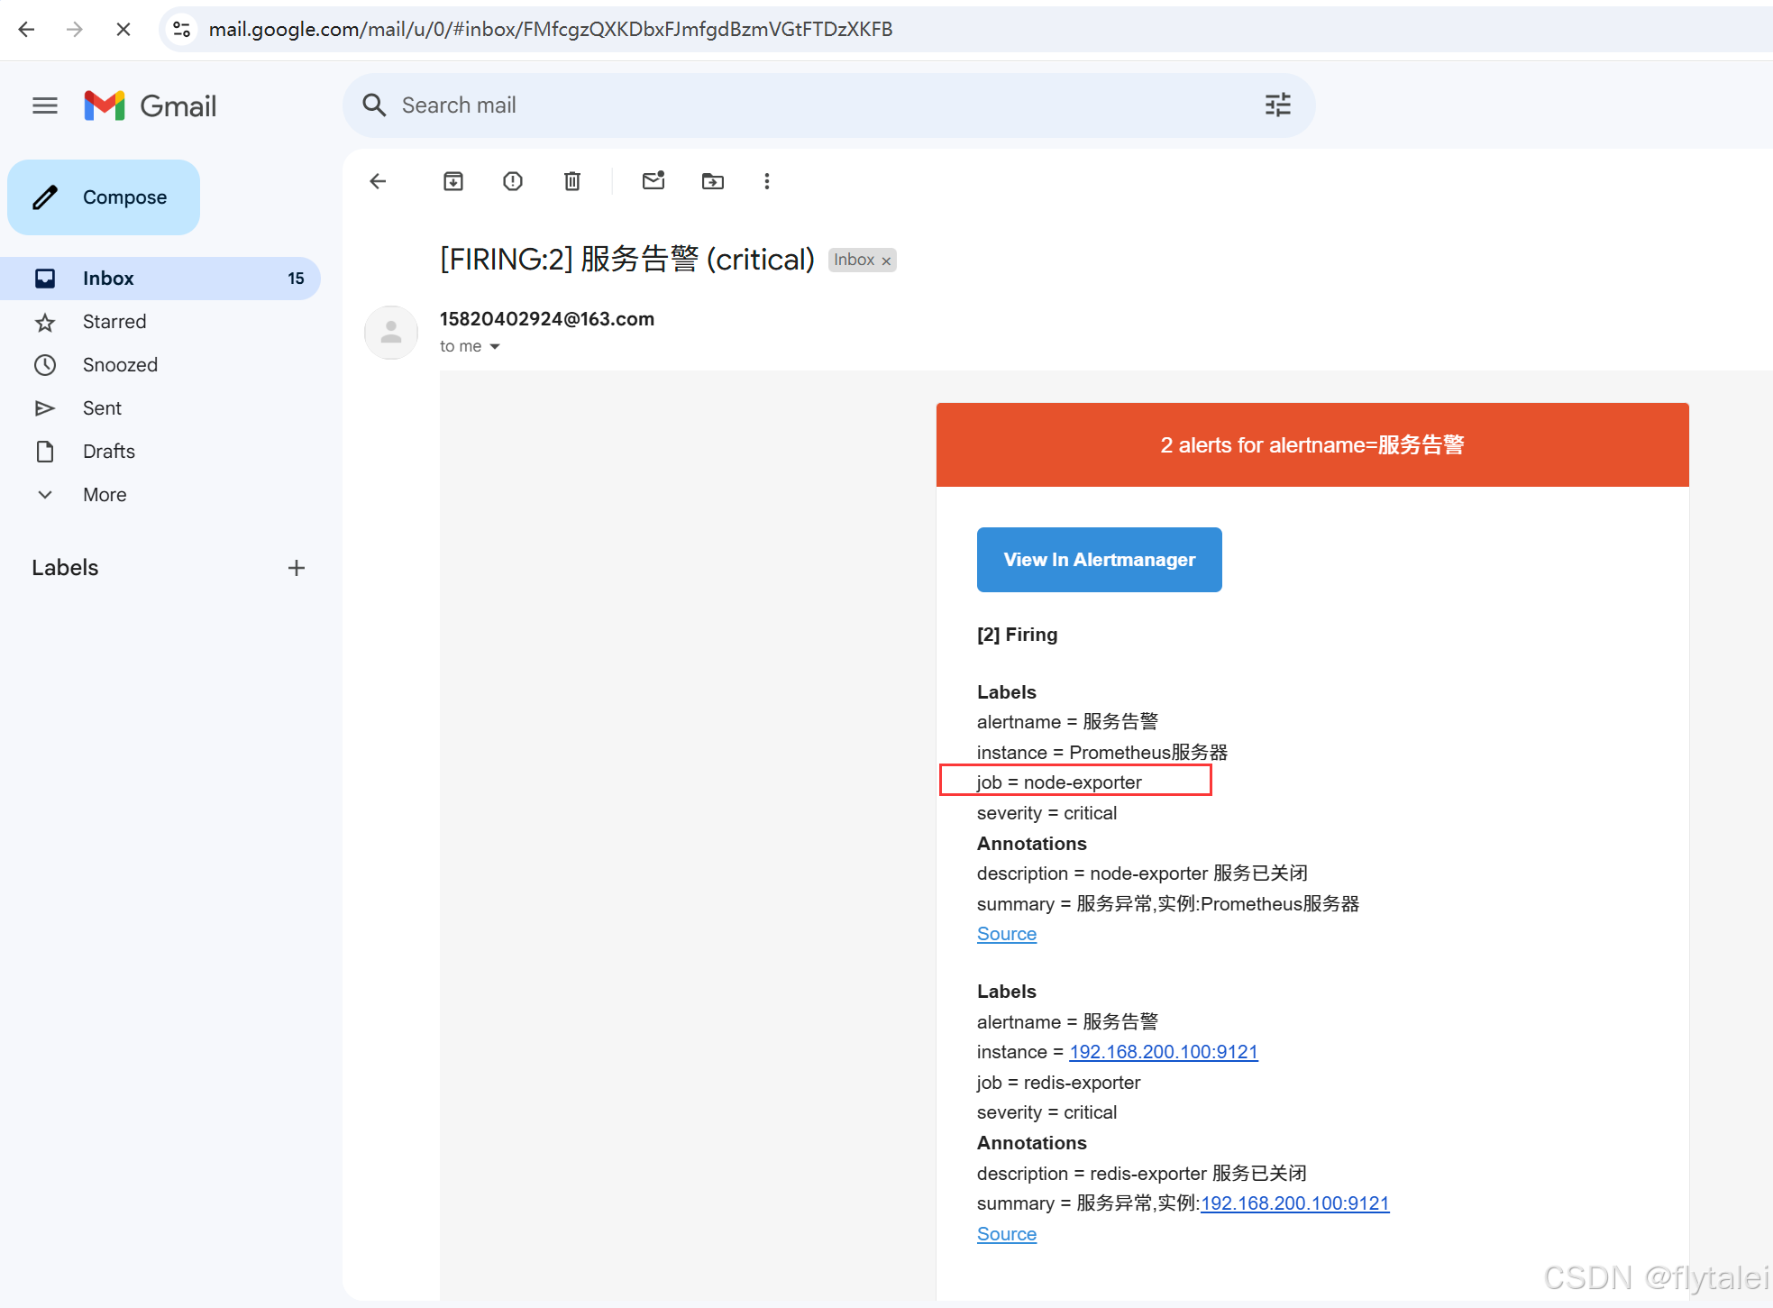1773x1308 pixels.
Task: Archive the current email
Action: tap(453, 181)
